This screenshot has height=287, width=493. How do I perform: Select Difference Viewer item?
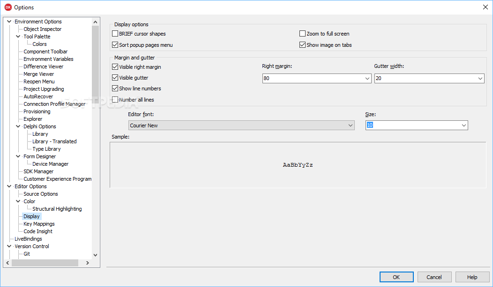44,66
